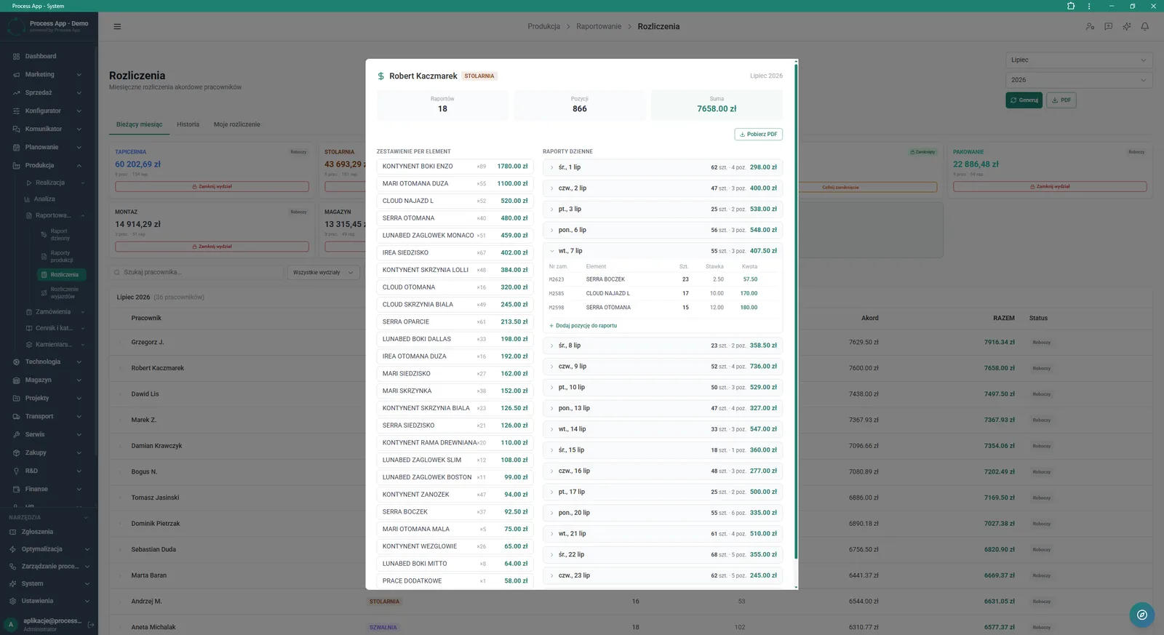1164x635 pixels.
Task: Select the PRACE DODATKOWE row
Action: pos(455,581)
